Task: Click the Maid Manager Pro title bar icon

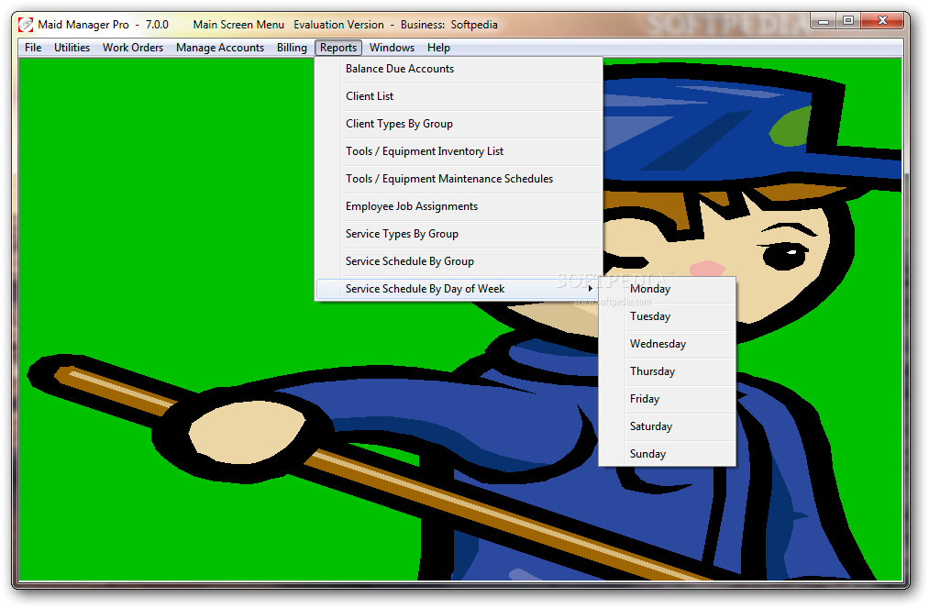Action: pos(26,24)
